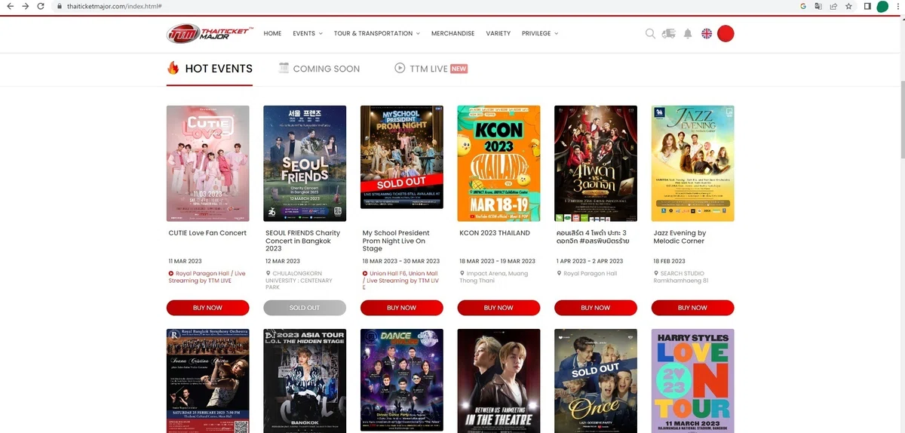The width and height of the screenshot is (905, 433).
Task: Click the delivery truck icon
Action: pyautogui.click(x=668, y=33)
